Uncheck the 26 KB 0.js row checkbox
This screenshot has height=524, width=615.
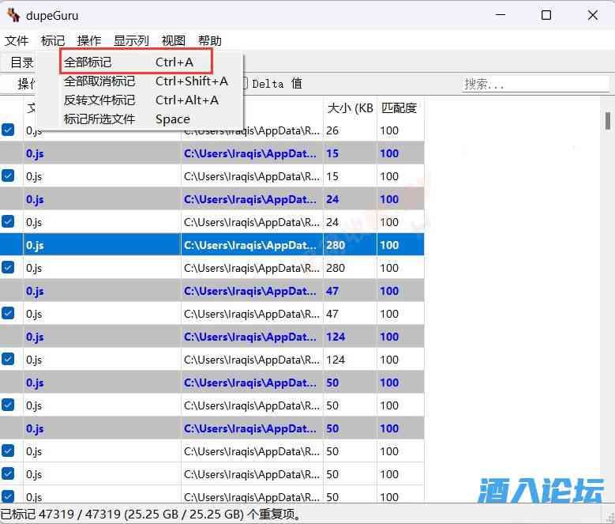click(9, 130)
